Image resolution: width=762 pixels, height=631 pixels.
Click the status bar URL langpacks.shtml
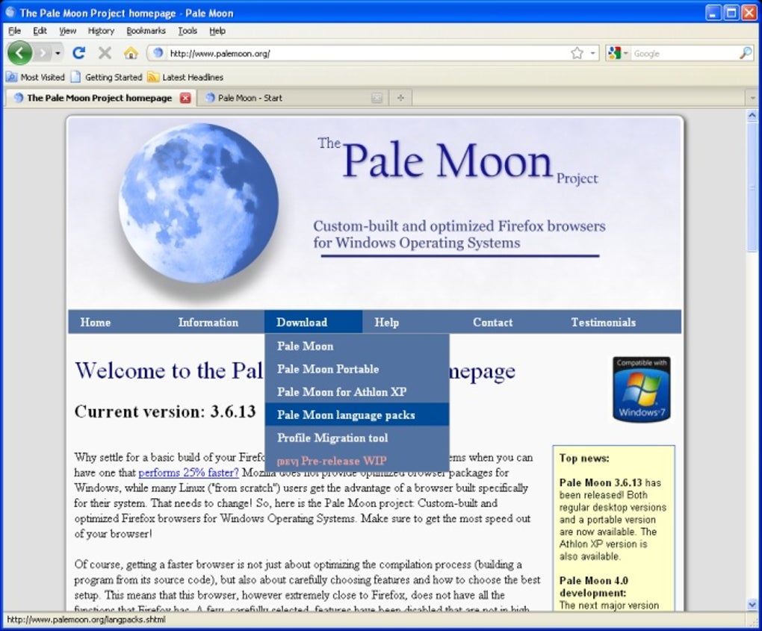tap(87, 619)
